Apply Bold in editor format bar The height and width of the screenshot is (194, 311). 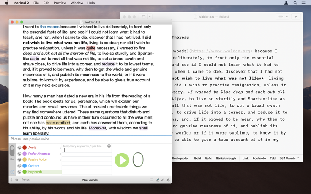(x=198, y=159)
